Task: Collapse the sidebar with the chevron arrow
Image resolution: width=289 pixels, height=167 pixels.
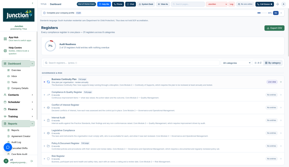Action: pyautogui.click(x=33, y=3)
